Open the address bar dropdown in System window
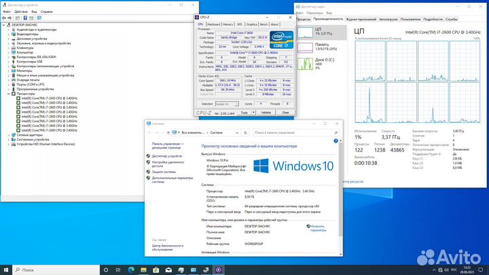The image size is (489, 275). (x=237, y=133)
